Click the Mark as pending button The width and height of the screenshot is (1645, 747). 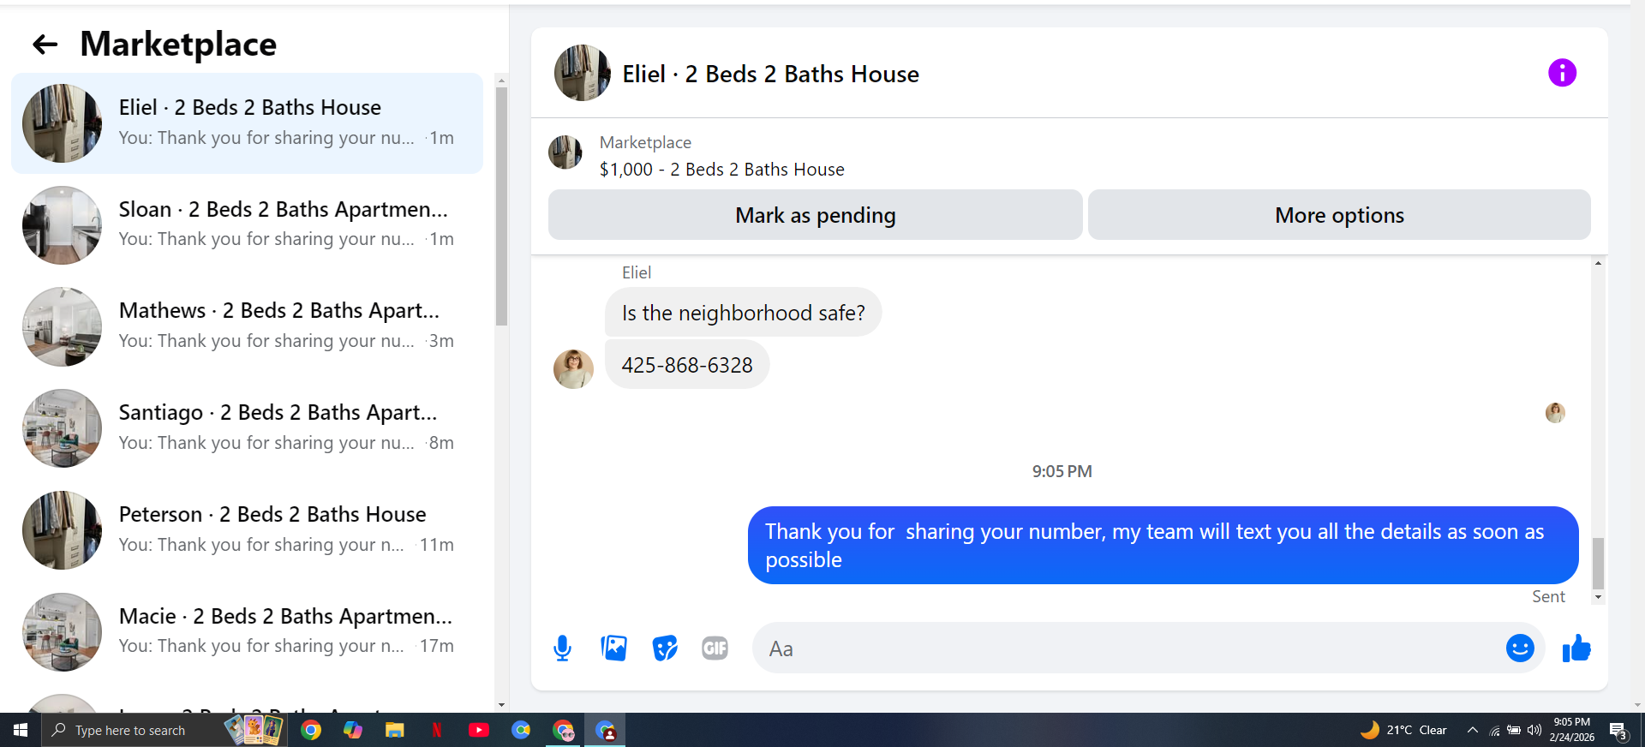pyautogui.click(x=815, y=215)
